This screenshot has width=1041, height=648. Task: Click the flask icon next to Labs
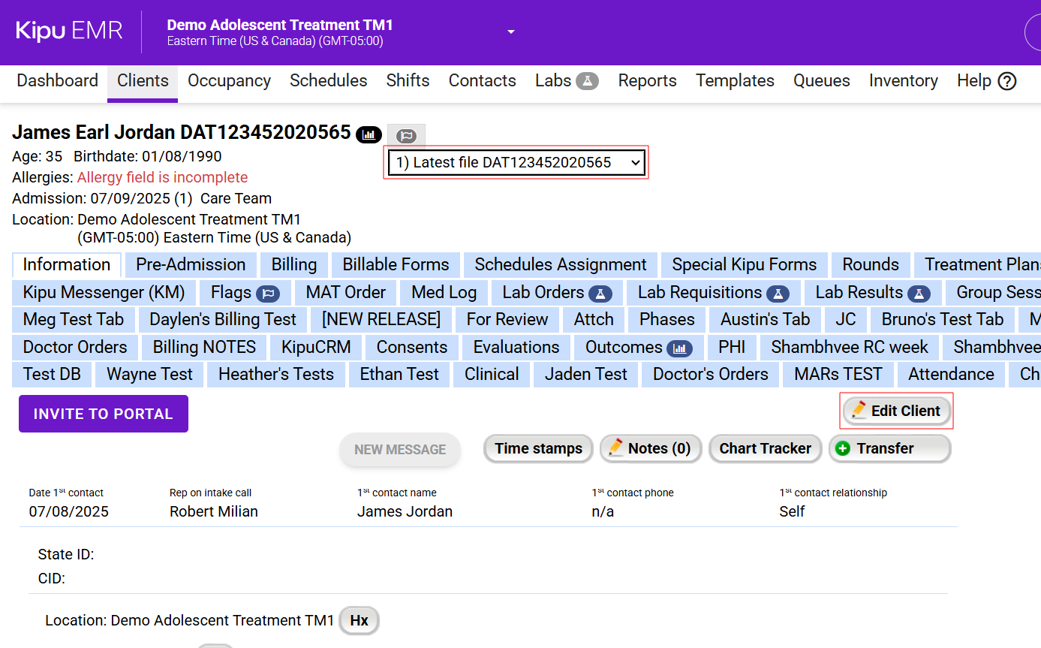[587, 81]
